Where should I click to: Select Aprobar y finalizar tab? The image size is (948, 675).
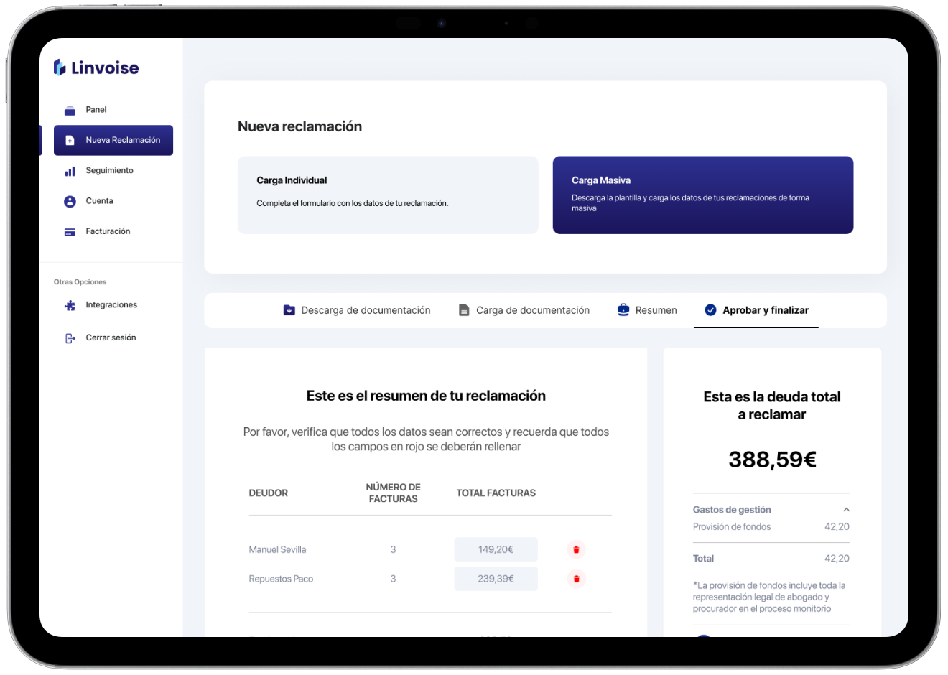pos(756,310)
